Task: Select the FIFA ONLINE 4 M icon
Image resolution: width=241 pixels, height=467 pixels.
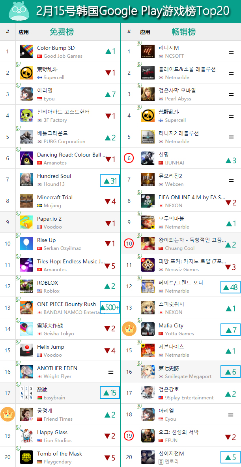Action: pos(148,201)
